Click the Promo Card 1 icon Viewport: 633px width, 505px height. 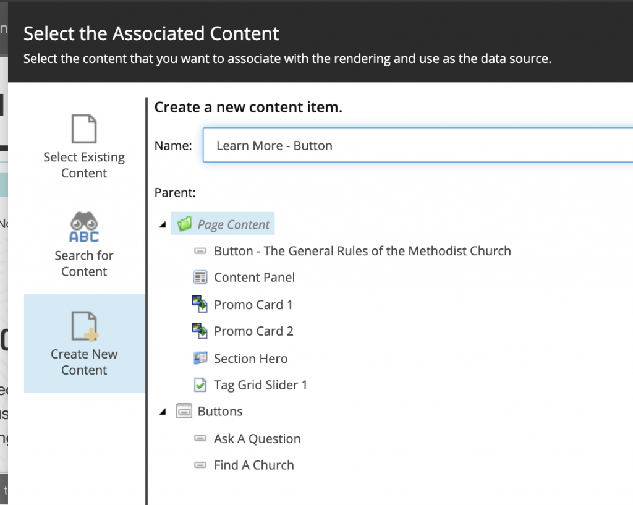(200, 304)
